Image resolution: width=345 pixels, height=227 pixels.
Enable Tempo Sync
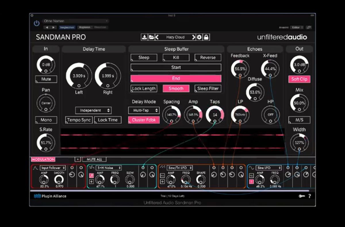click(79, 120)
